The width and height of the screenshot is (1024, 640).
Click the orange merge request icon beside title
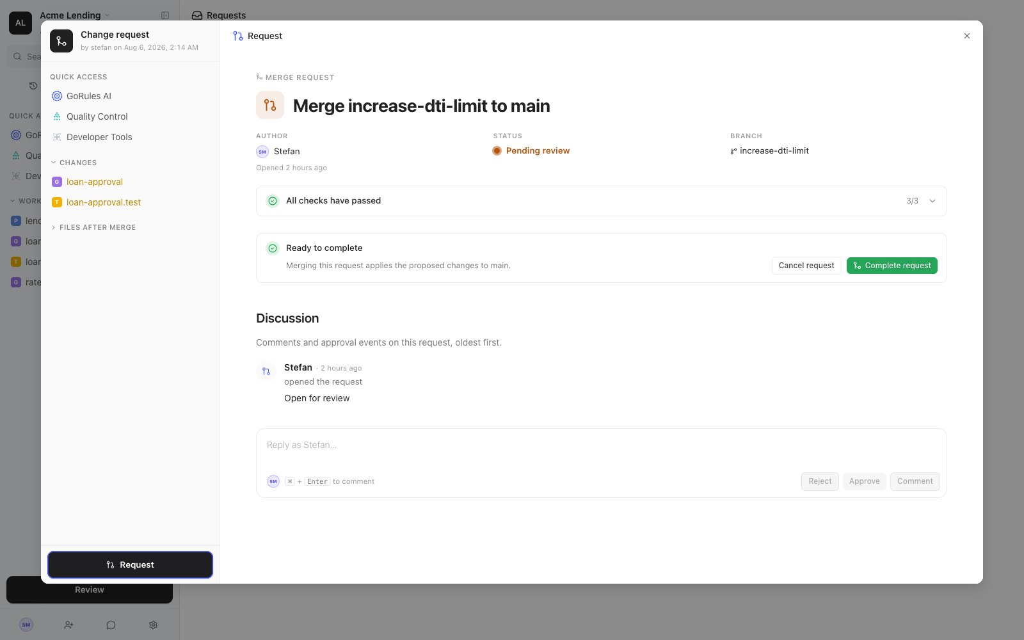pyautogui.click(x=270, y=105)
